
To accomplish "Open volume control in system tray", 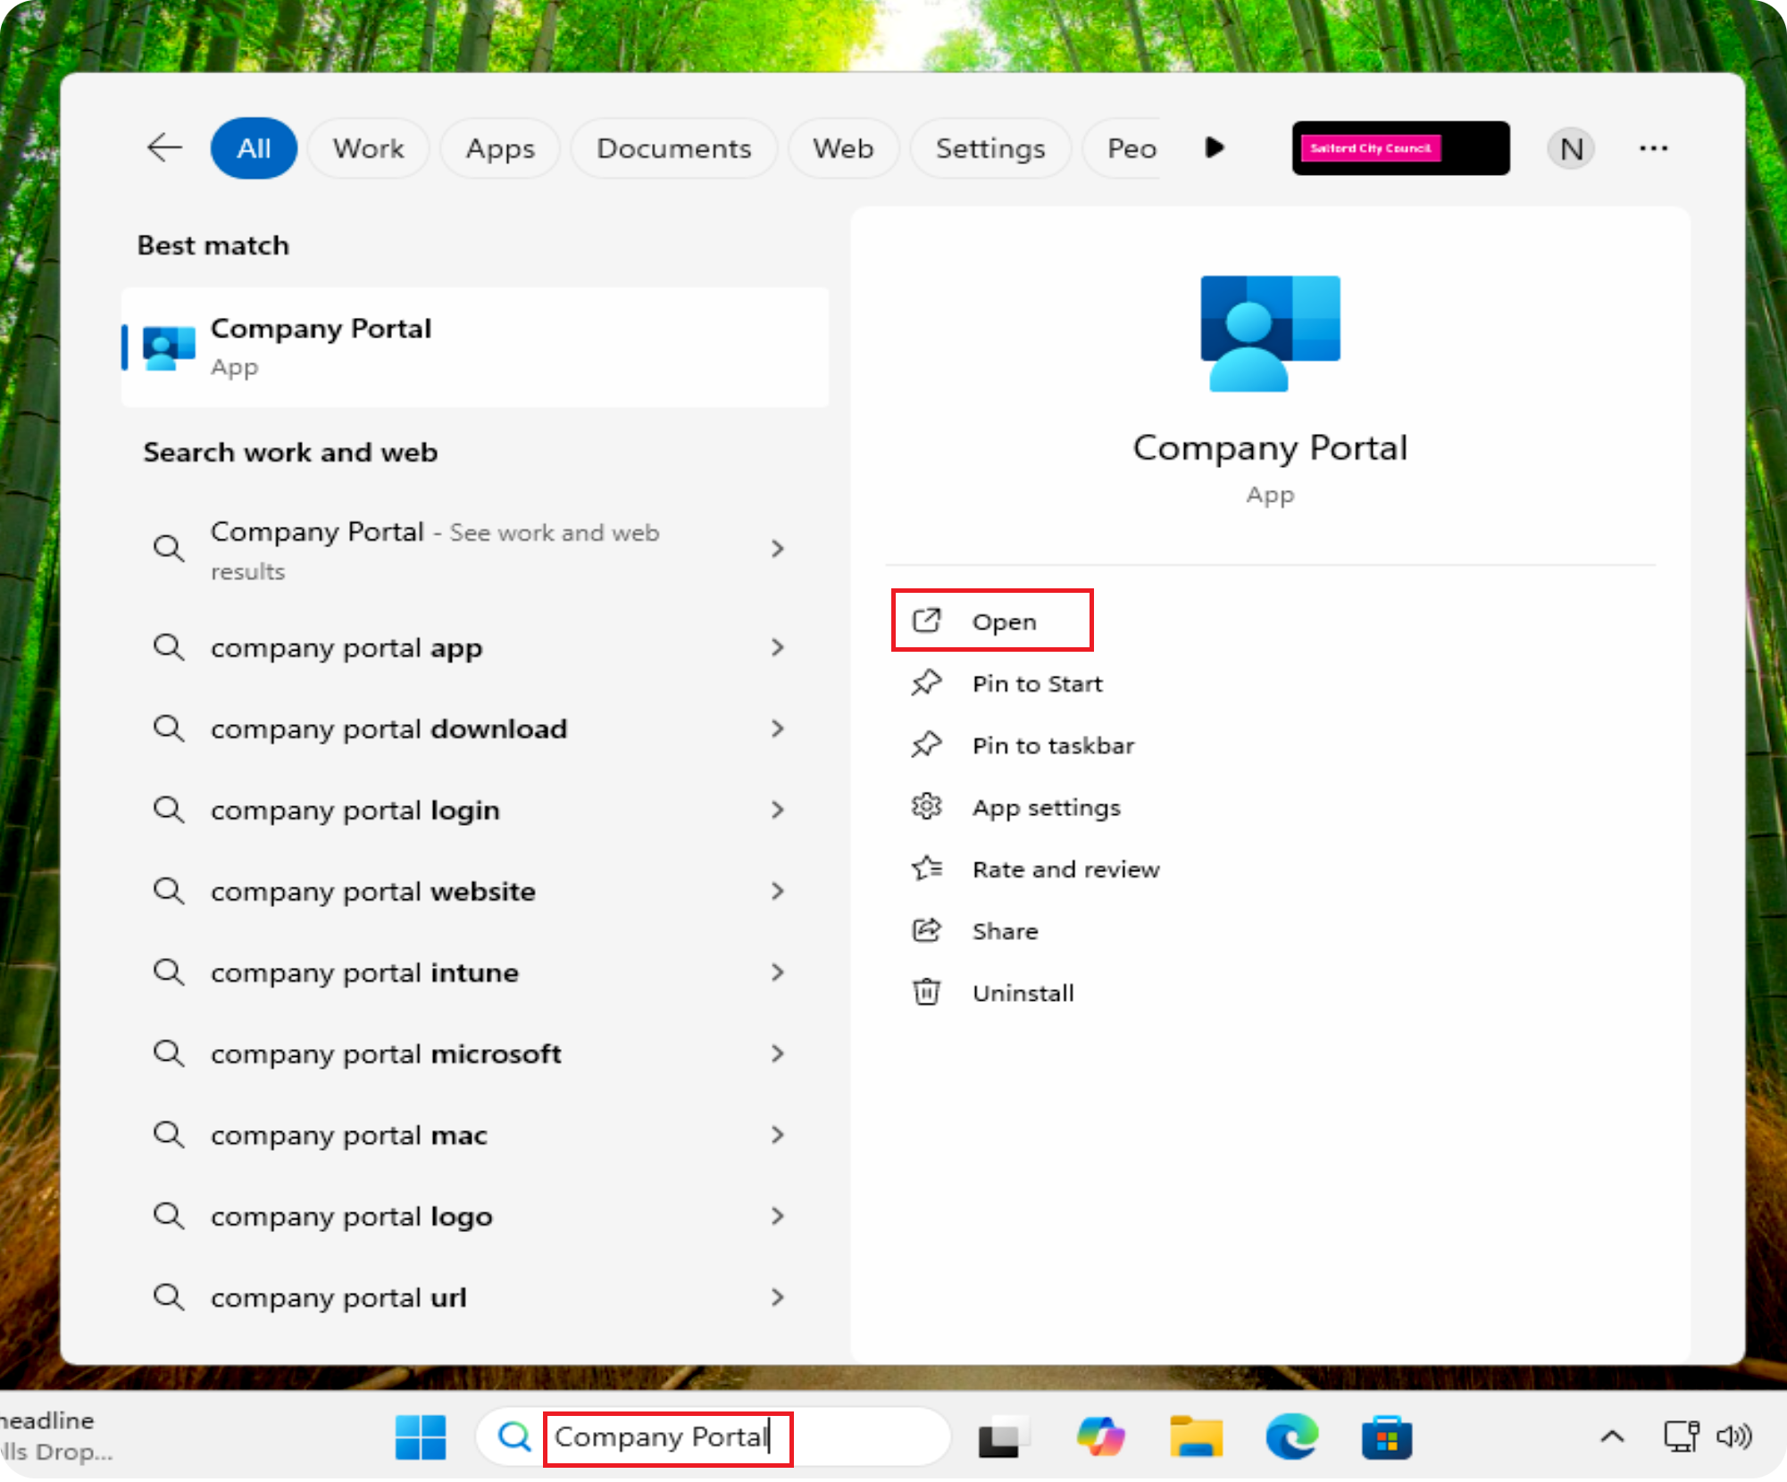I will [1734, 1436].
